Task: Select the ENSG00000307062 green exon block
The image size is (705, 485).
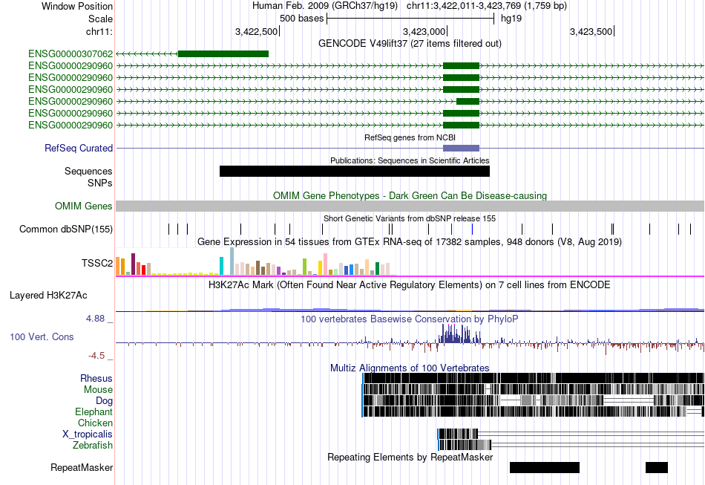Action: (x=223, y=54)
